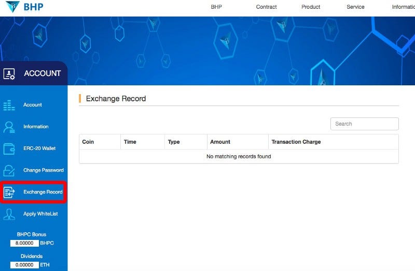Focus the Search input field
This screenshot has height=271, width=415.
365,124
